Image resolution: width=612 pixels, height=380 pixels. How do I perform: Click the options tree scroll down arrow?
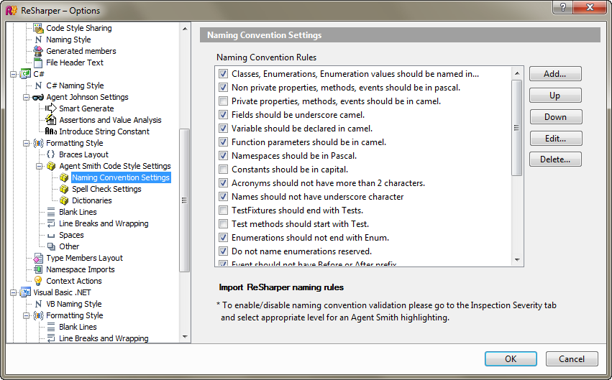pyautogui.click(x=185, y=337)
